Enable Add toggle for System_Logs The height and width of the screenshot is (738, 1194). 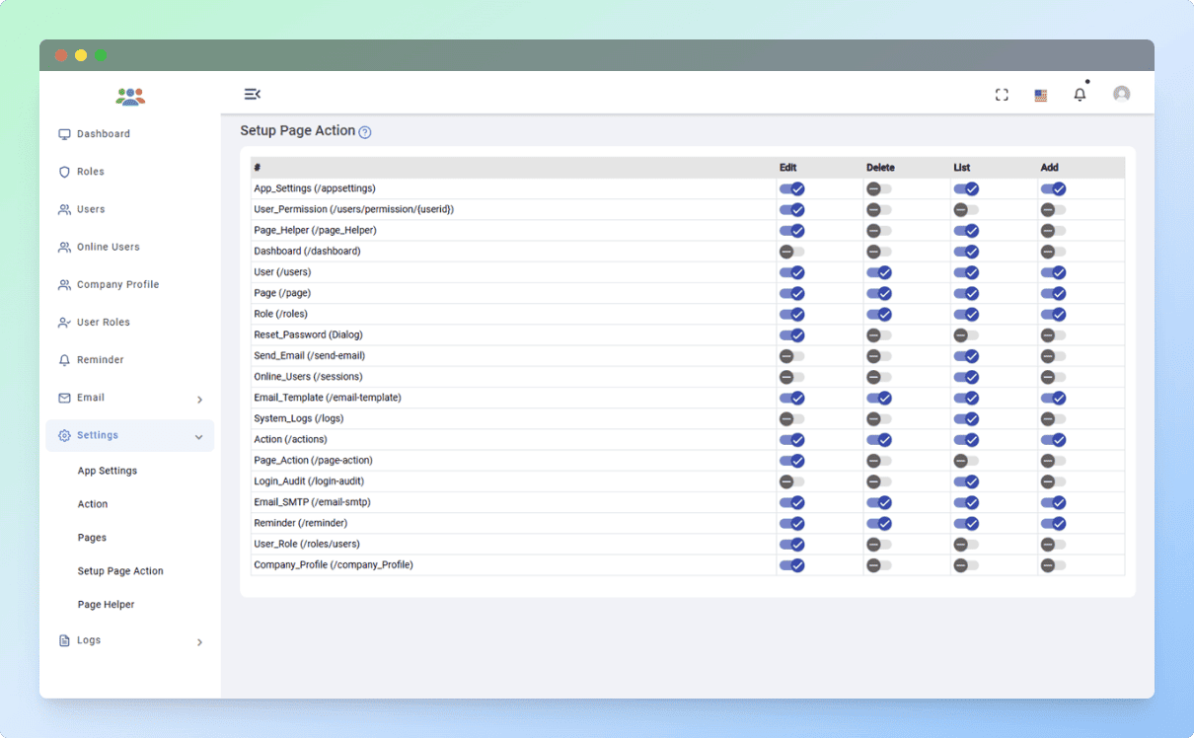click(x=1053, y=418)
